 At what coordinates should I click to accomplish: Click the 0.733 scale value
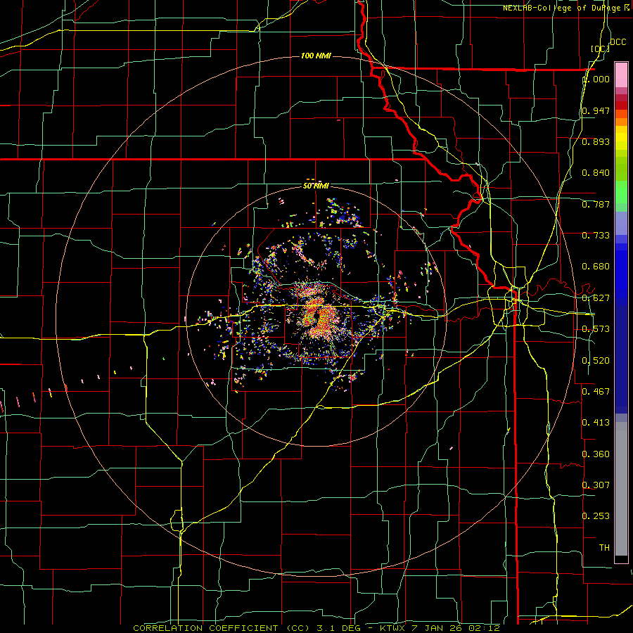click(x=596, y=236)
